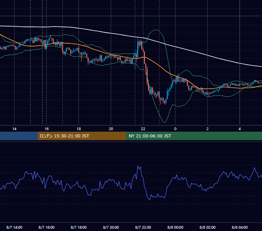Click the 2 hour label on price chart axis
Image resolution: width=262 pixels, height=231 pixels.
208,129
